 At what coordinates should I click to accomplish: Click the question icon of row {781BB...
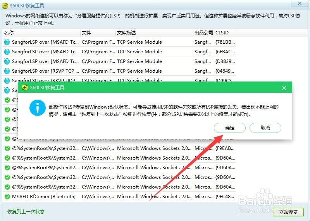pyautogui.click(x=7, y=42)
